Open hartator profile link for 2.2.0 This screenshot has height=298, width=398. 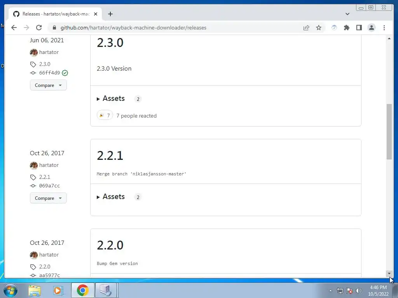click(x=49, y=255)
